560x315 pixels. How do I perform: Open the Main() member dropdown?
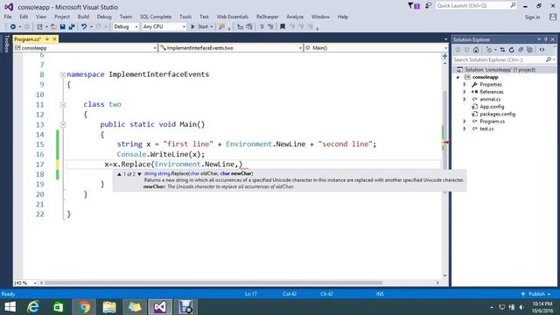tap(376, 48)
